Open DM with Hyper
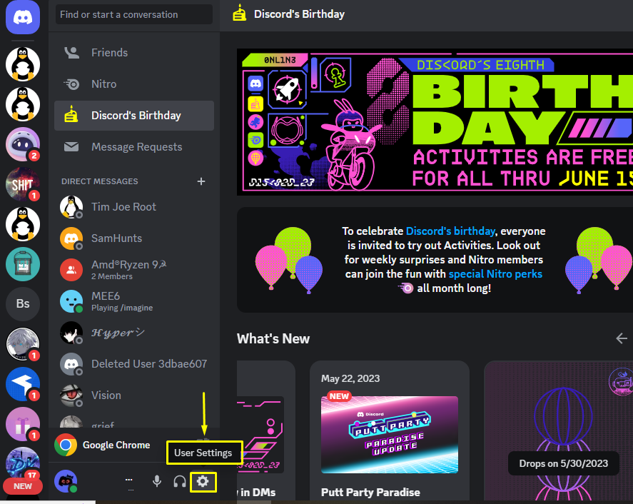633x504 pixels. click(x=134, y=333)
